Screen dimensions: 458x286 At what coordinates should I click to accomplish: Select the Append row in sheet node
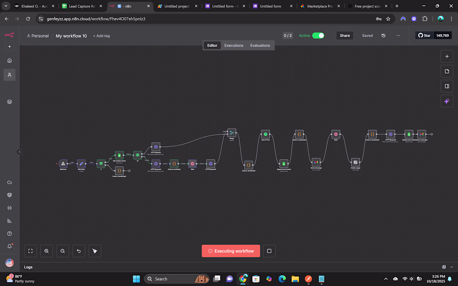pyautogui.click(x=284, y=163)
